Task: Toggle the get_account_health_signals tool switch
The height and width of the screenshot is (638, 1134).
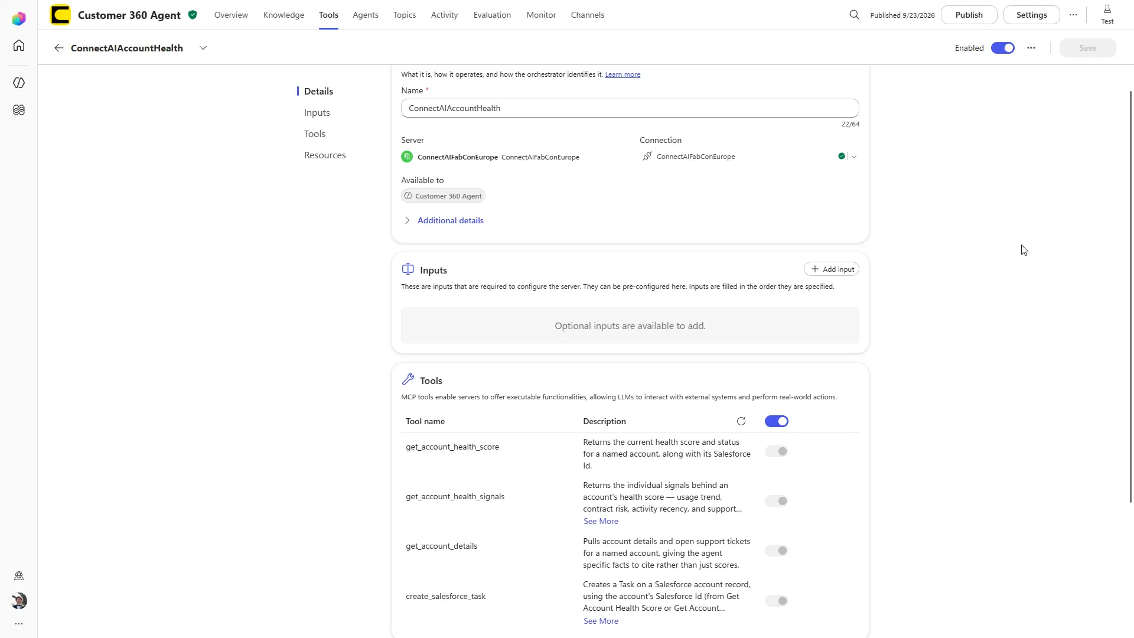Action: point(777,501)
